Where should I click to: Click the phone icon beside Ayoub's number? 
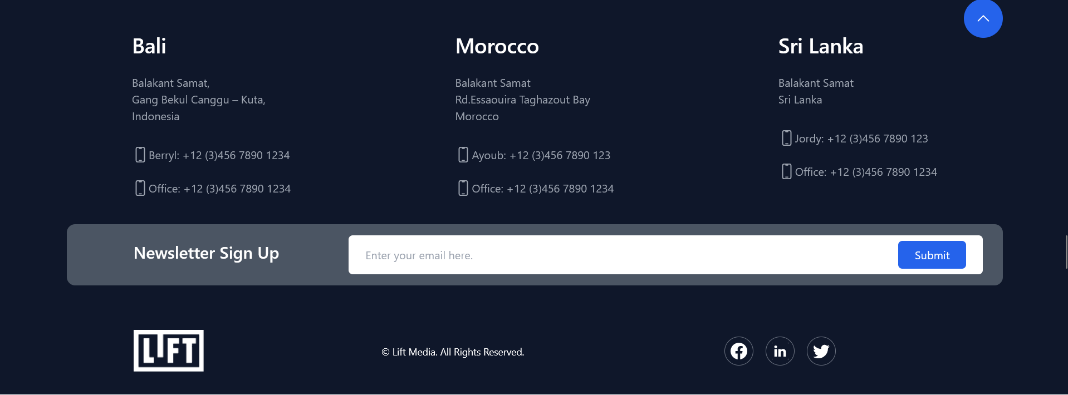pos(463,155)
